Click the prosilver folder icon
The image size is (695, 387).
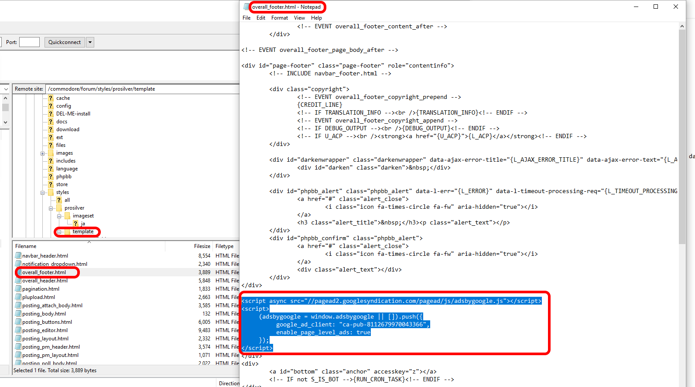(x=59, y=208)
